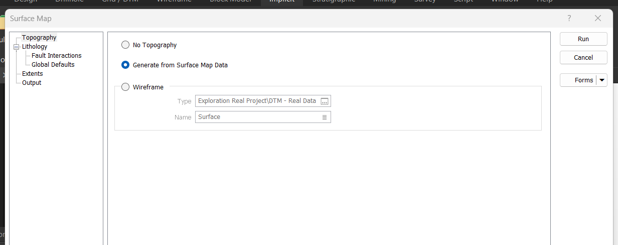Select Lithology in the tree

click(x=35, y=47)
